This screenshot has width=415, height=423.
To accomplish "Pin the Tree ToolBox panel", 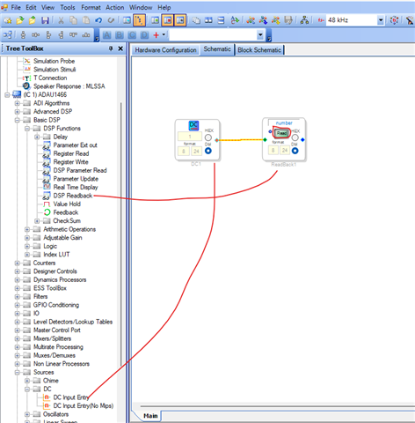I will pos(111,48).
